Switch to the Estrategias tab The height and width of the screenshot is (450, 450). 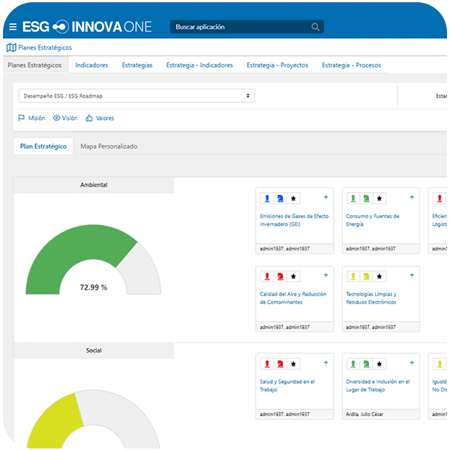pyautogui.click(x=137, y=65)
